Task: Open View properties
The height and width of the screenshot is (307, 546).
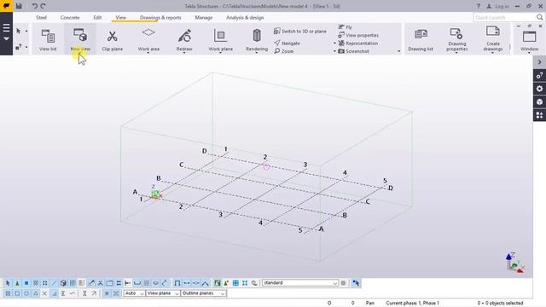Action: (358, 35)
